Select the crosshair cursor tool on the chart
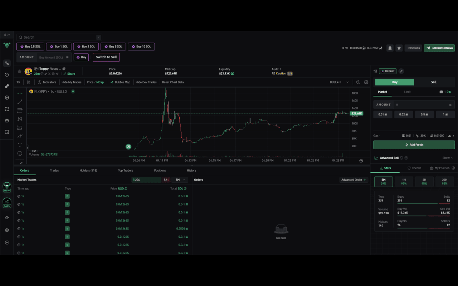The height and width of the screenshot is (286, 458). pyautogui.click(x=20, y=93)
